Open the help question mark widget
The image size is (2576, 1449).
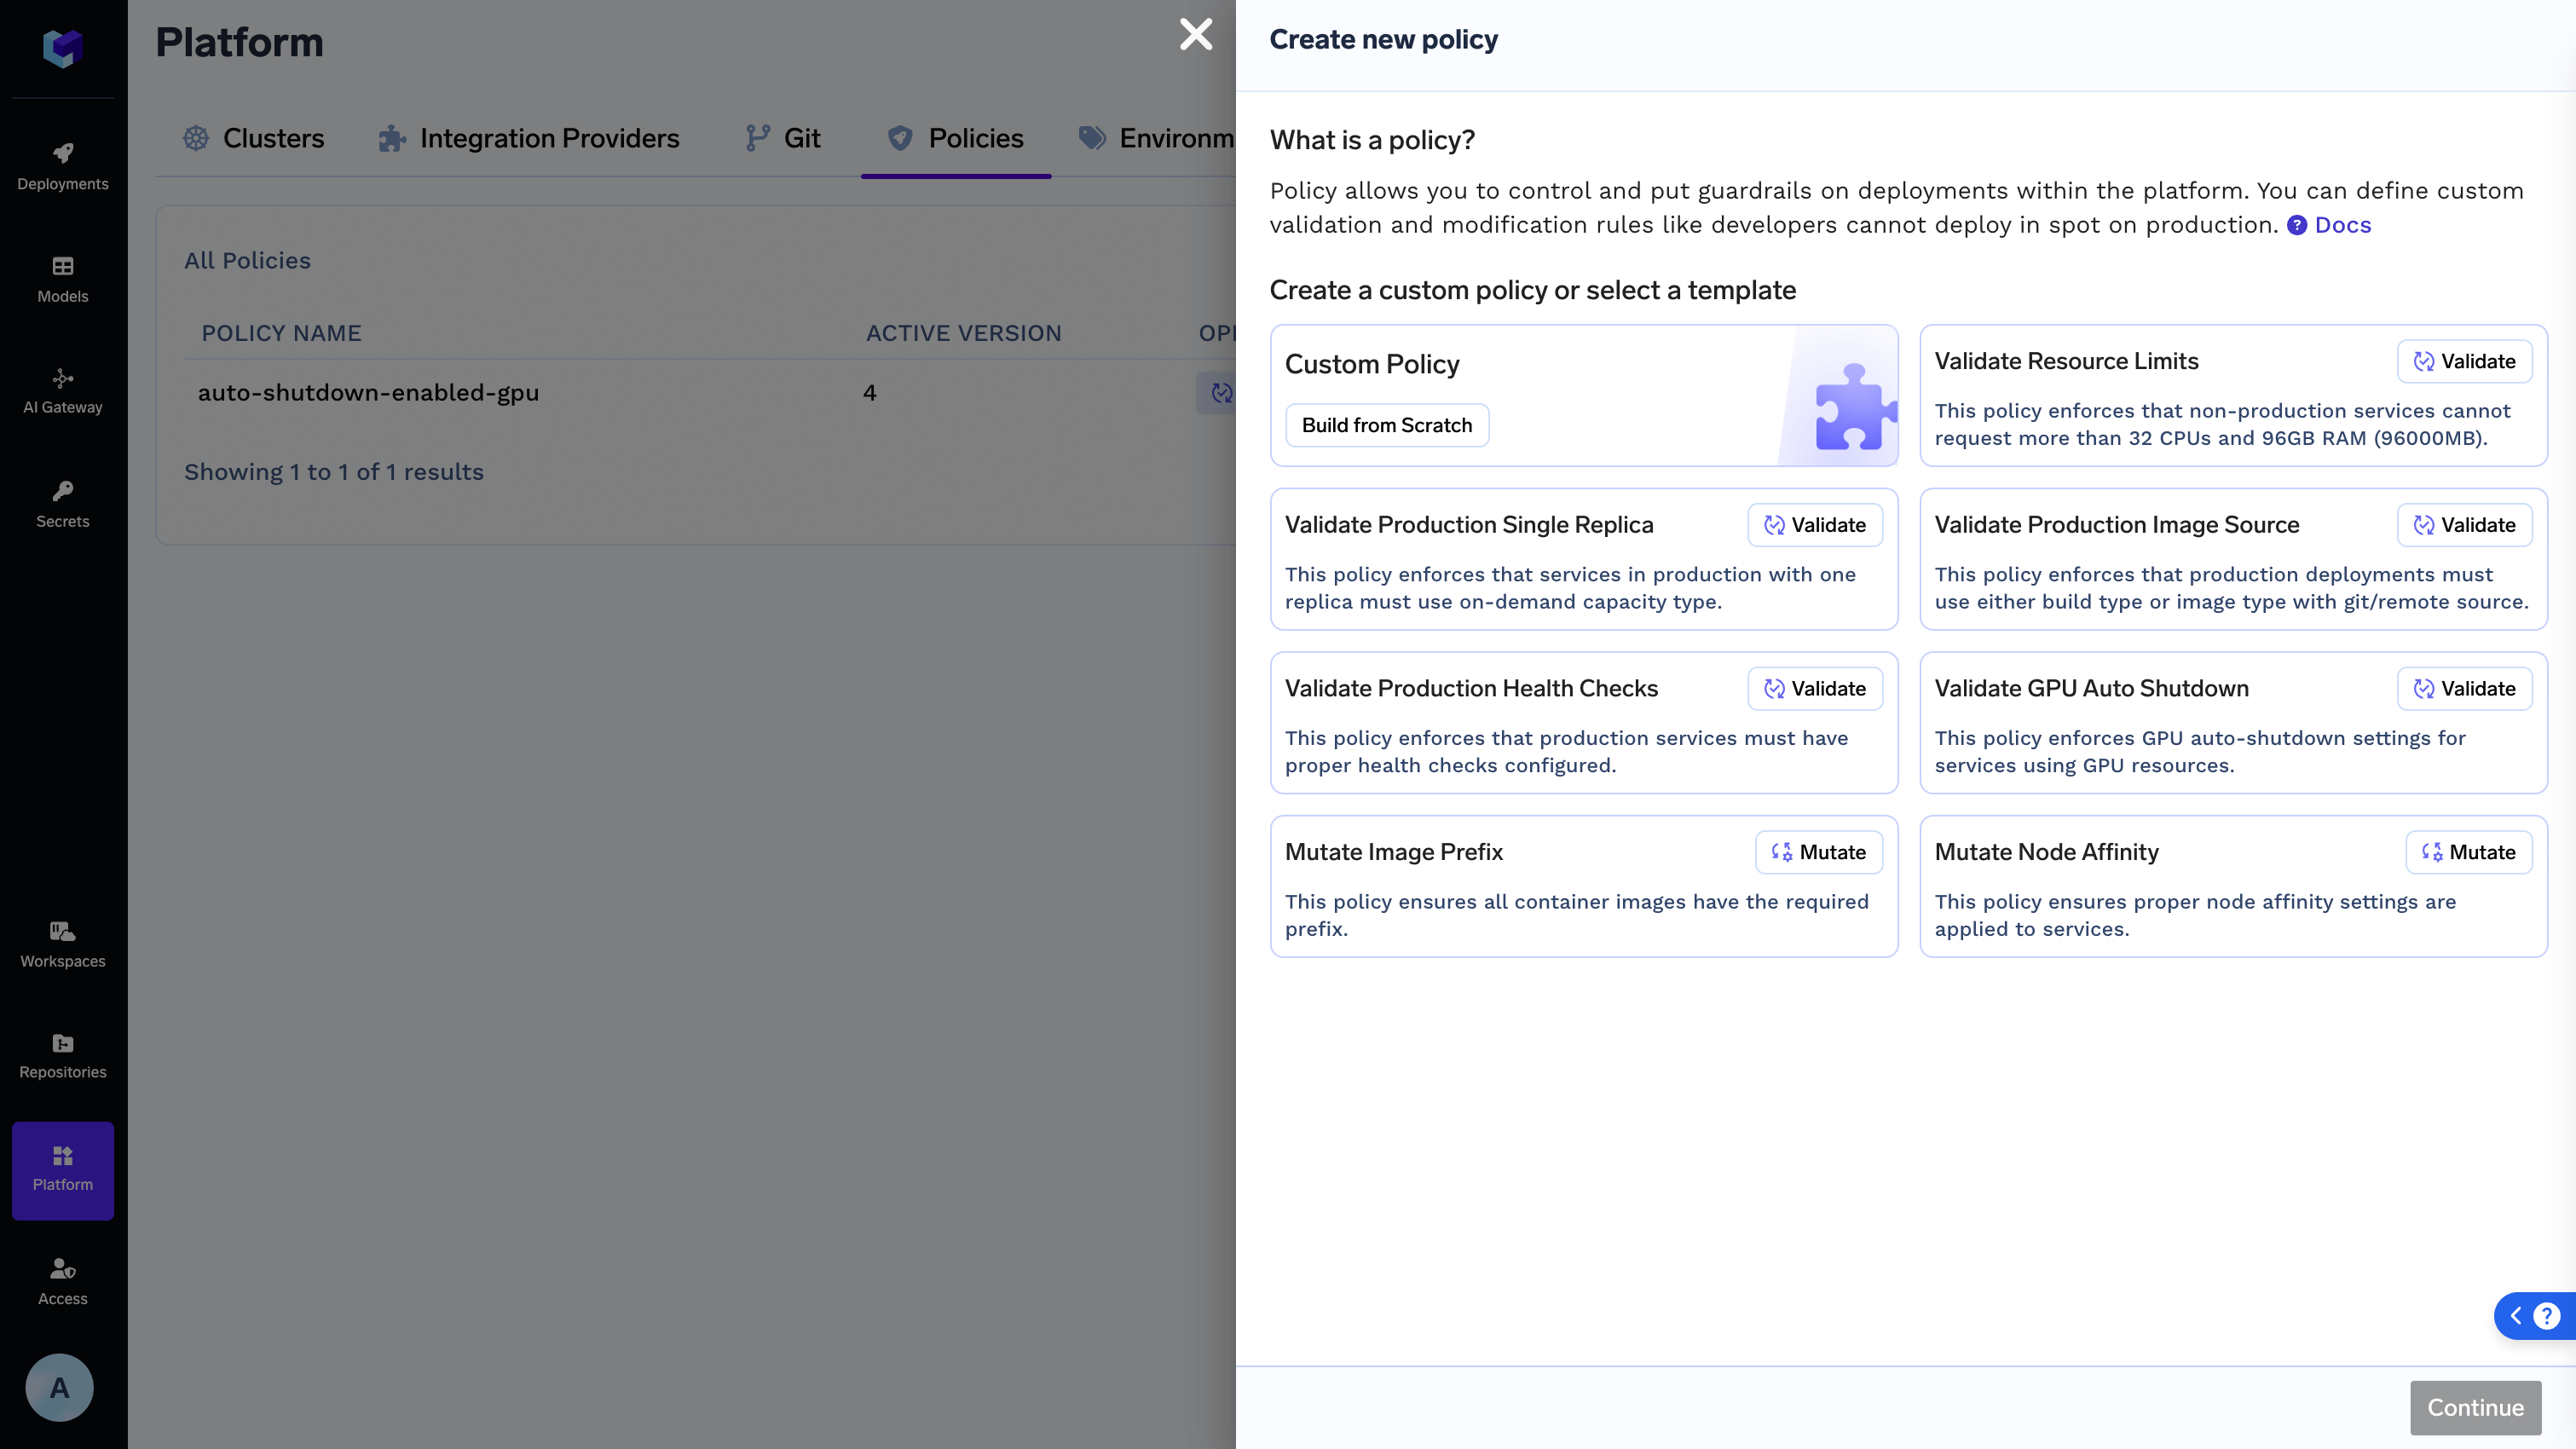(x=2547, y=1316)
